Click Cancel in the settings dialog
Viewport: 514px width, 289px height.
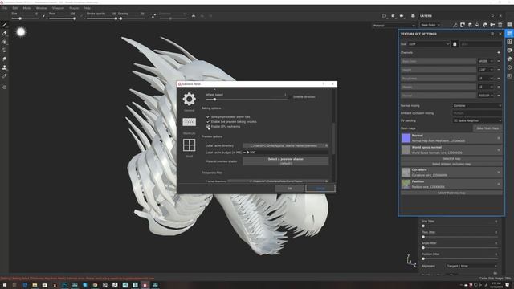click(320, 189)
